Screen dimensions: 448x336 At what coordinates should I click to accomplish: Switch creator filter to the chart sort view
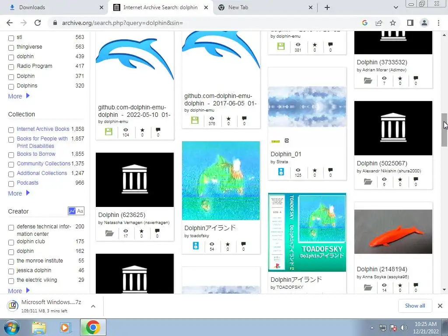tap(72, 211)
